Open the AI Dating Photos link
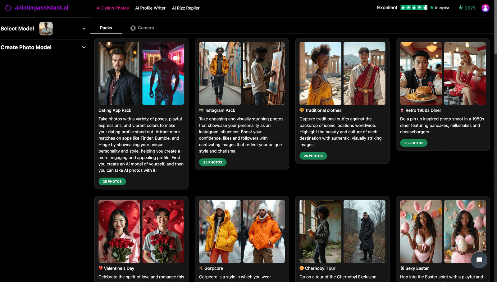The height and width of the screenshot is (282, 497). click(x=112, y=8)
